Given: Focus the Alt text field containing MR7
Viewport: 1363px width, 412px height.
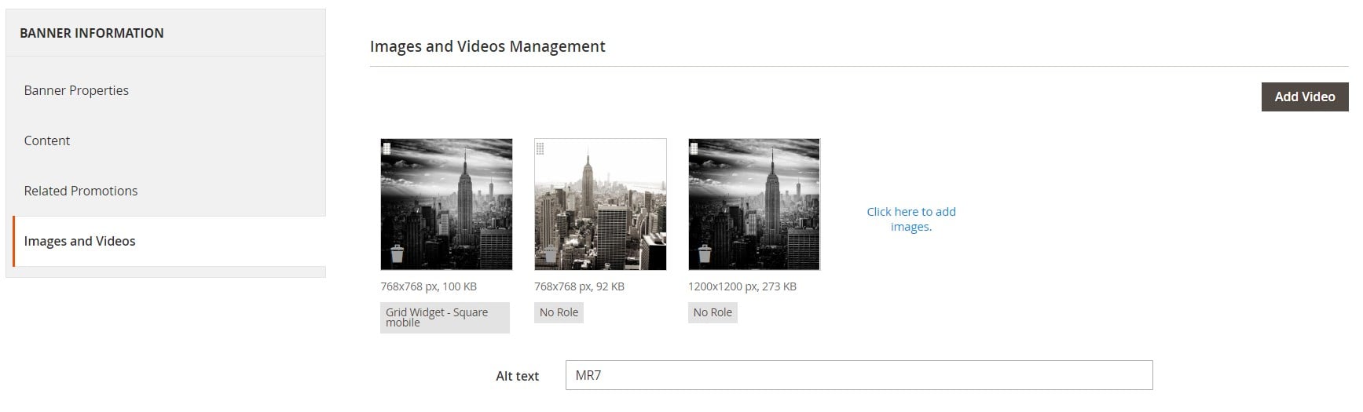Looking at the screenshot, I should coord(859,375).
